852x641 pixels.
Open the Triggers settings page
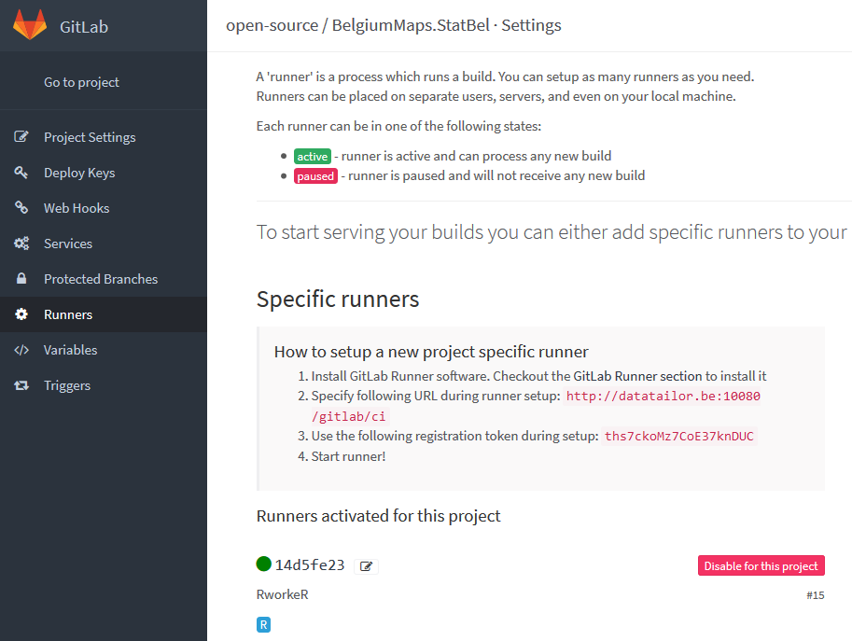tap(67, 385)
